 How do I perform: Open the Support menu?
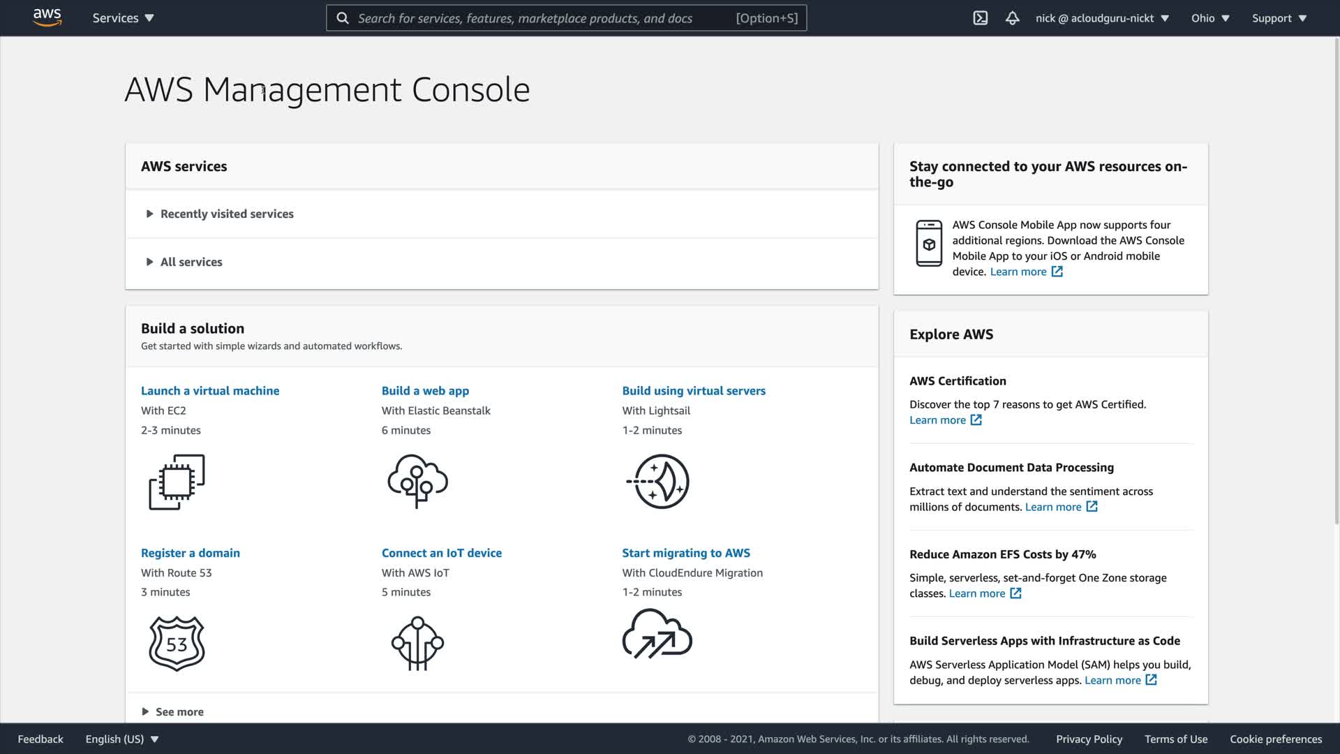pyautogui.click(x=1279, y=18)
